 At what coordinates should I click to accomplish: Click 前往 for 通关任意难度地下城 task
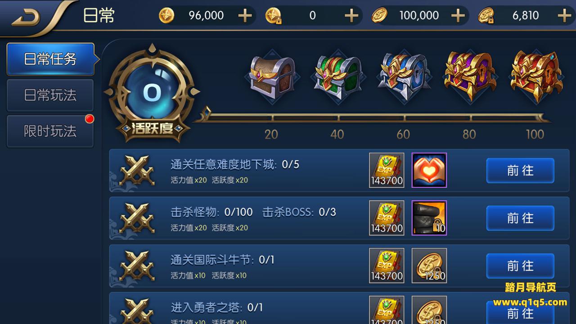tap(520, 171)
